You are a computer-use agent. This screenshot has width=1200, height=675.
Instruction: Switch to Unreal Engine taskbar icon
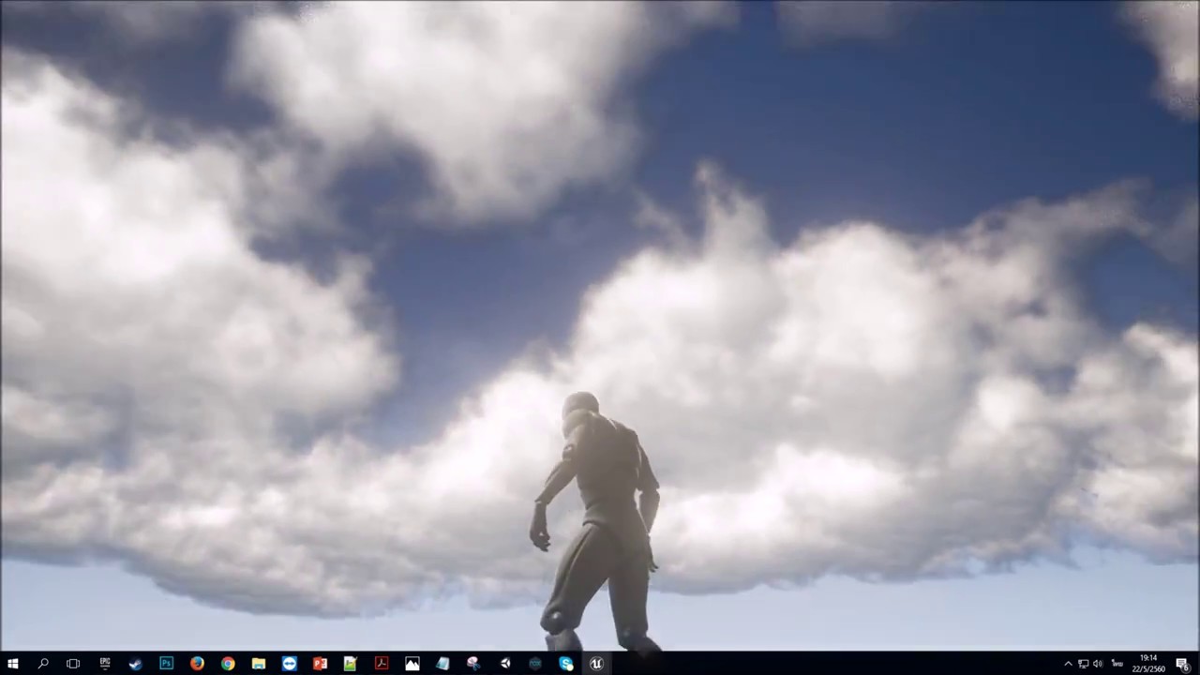[x=596, y=664]
